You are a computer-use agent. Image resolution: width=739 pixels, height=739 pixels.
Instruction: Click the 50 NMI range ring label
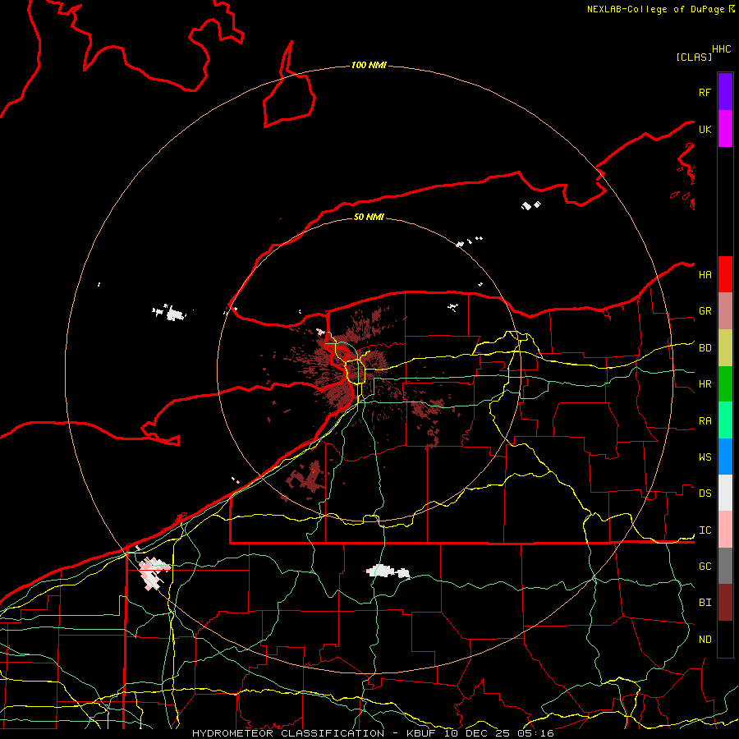coord(369,217)
